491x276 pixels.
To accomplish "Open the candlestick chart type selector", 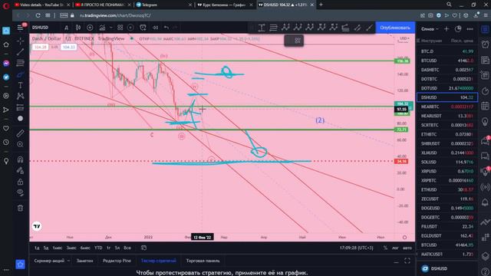I will click(x=78, y=28).
